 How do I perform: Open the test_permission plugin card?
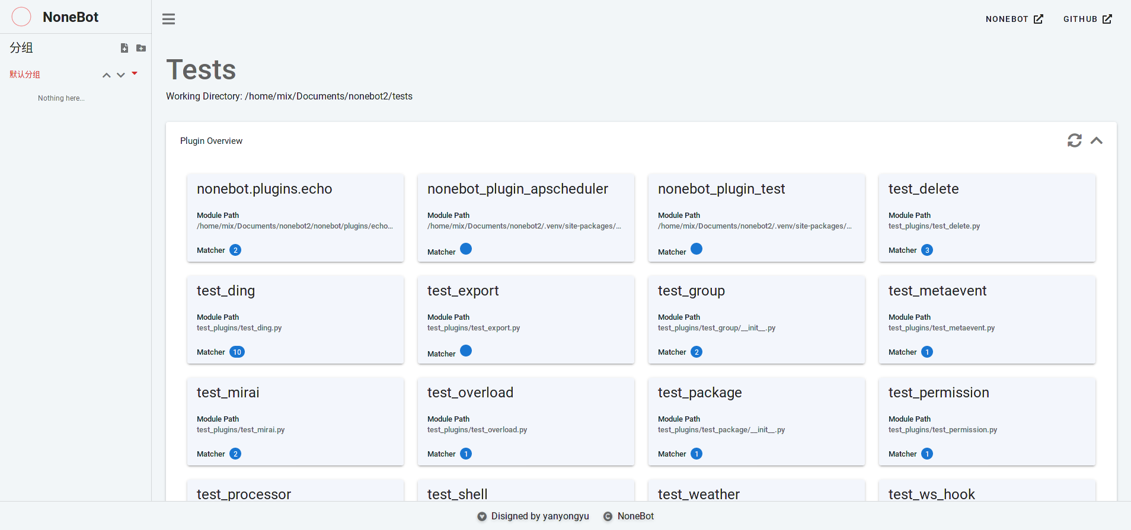(x=986, y=421)
